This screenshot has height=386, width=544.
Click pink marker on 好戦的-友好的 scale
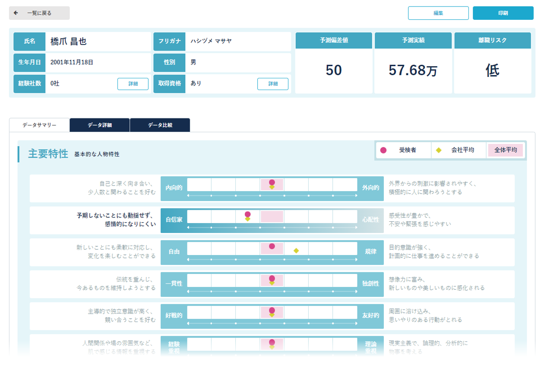[272, 310]
